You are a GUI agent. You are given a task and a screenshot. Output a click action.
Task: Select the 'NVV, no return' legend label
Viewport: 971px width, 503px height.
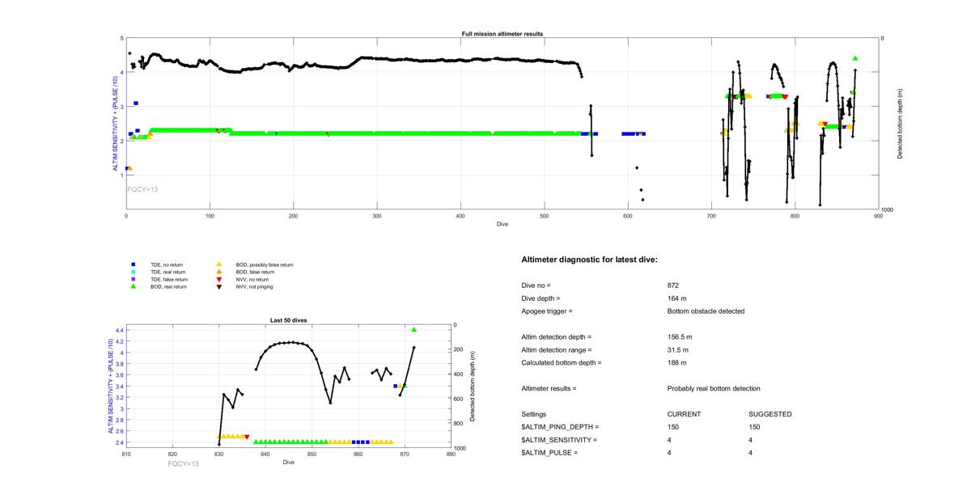254,279
